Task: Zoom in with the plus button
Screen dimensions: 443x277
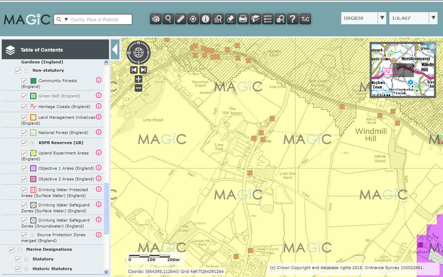Action: [138, 79]
